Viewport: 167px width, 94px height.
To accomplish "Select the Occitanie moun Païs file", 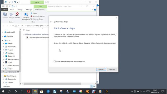I will (x=38, y=38).
